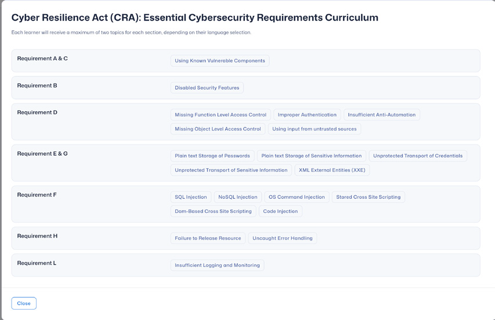Select Using input from untrusted sources
495x320 pixels.
click(315, 129)
